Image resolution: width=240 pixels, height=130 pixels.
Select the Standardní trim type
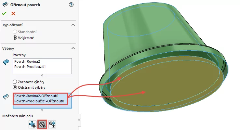pos(15,32)
